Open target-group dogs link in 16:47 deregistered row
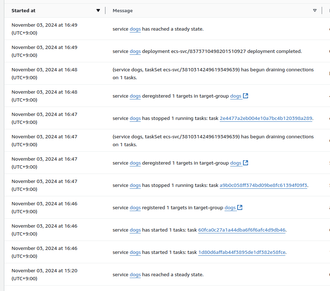The width and height of the screenshot is (330, 291). [236, 163]
